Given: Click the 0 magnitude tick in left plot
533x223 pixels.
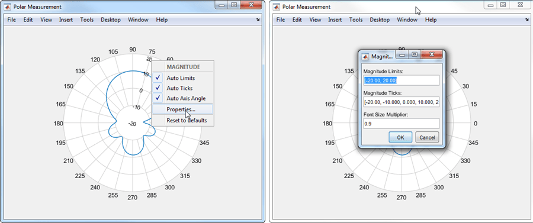Looking at the screenshot, I should (141, 91).
